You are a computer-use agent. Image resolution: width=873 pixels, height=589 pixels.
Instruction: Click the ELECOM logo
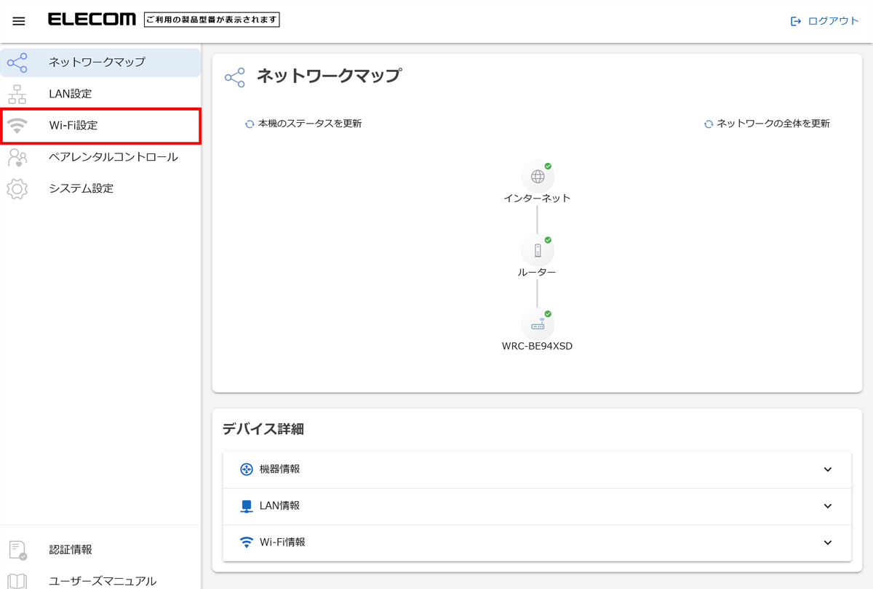[x=92, y=20]
